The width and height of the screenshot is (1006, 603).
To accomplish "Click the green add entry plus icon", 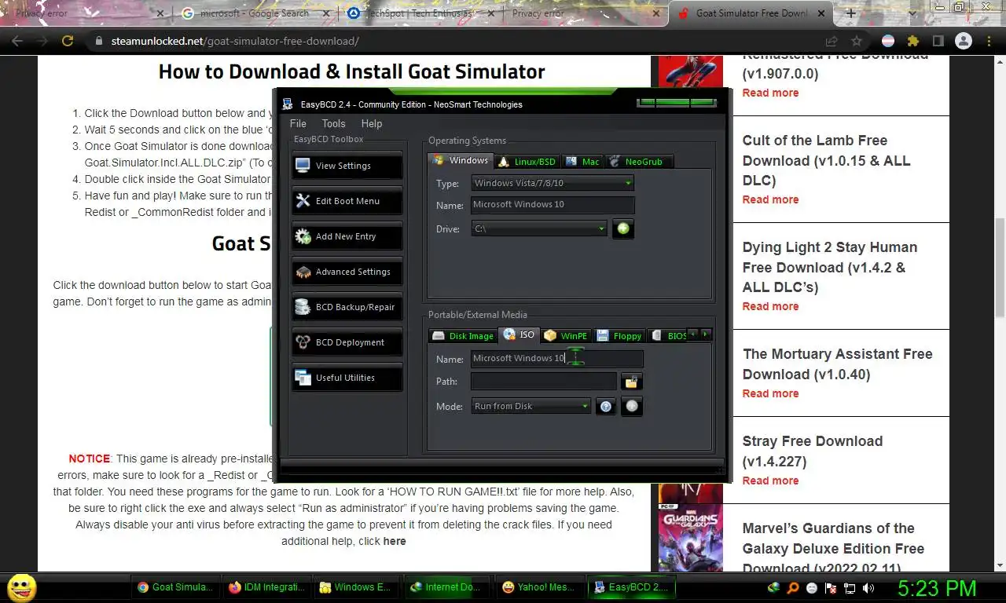I will click(623, 228).
